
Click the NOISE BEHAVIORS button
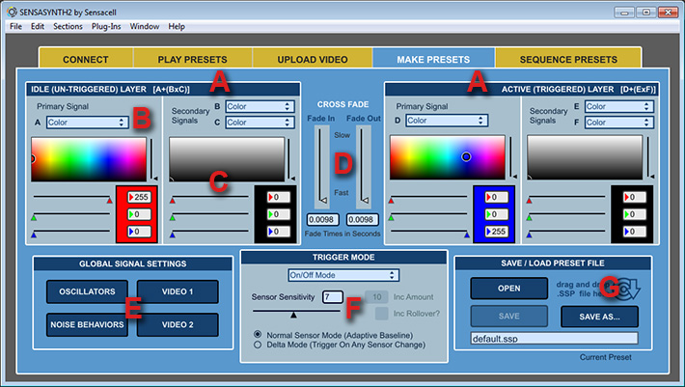tap(87, 324)
